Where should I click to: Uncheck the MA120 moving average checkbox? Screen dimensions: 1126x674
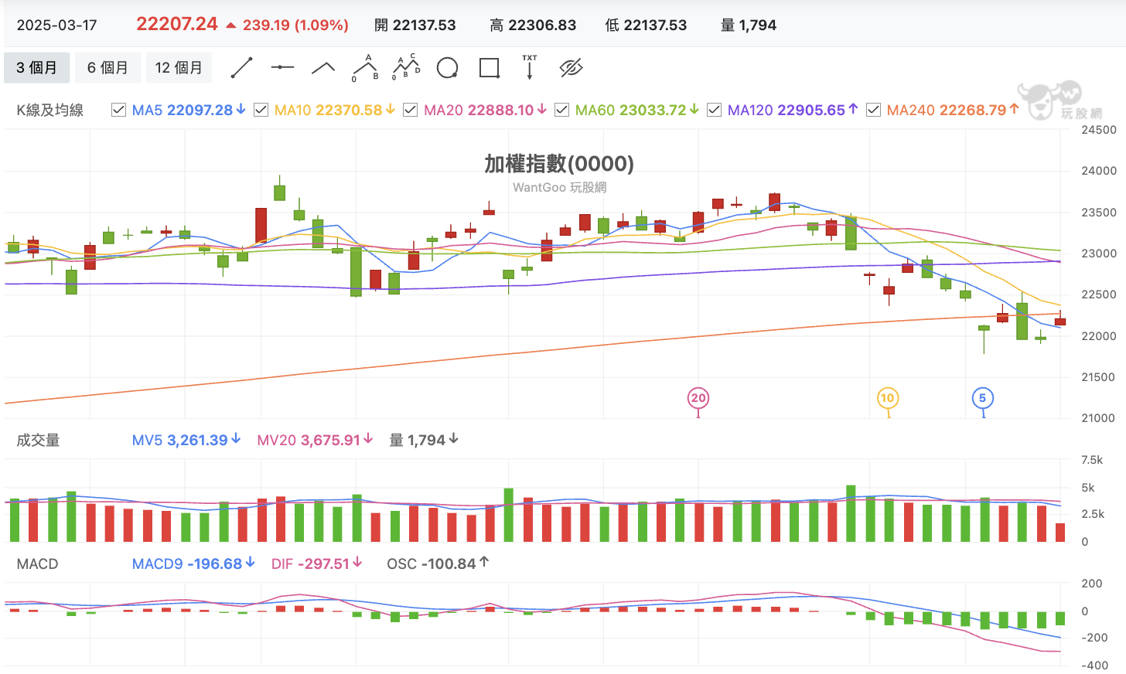tap(714, 110)
